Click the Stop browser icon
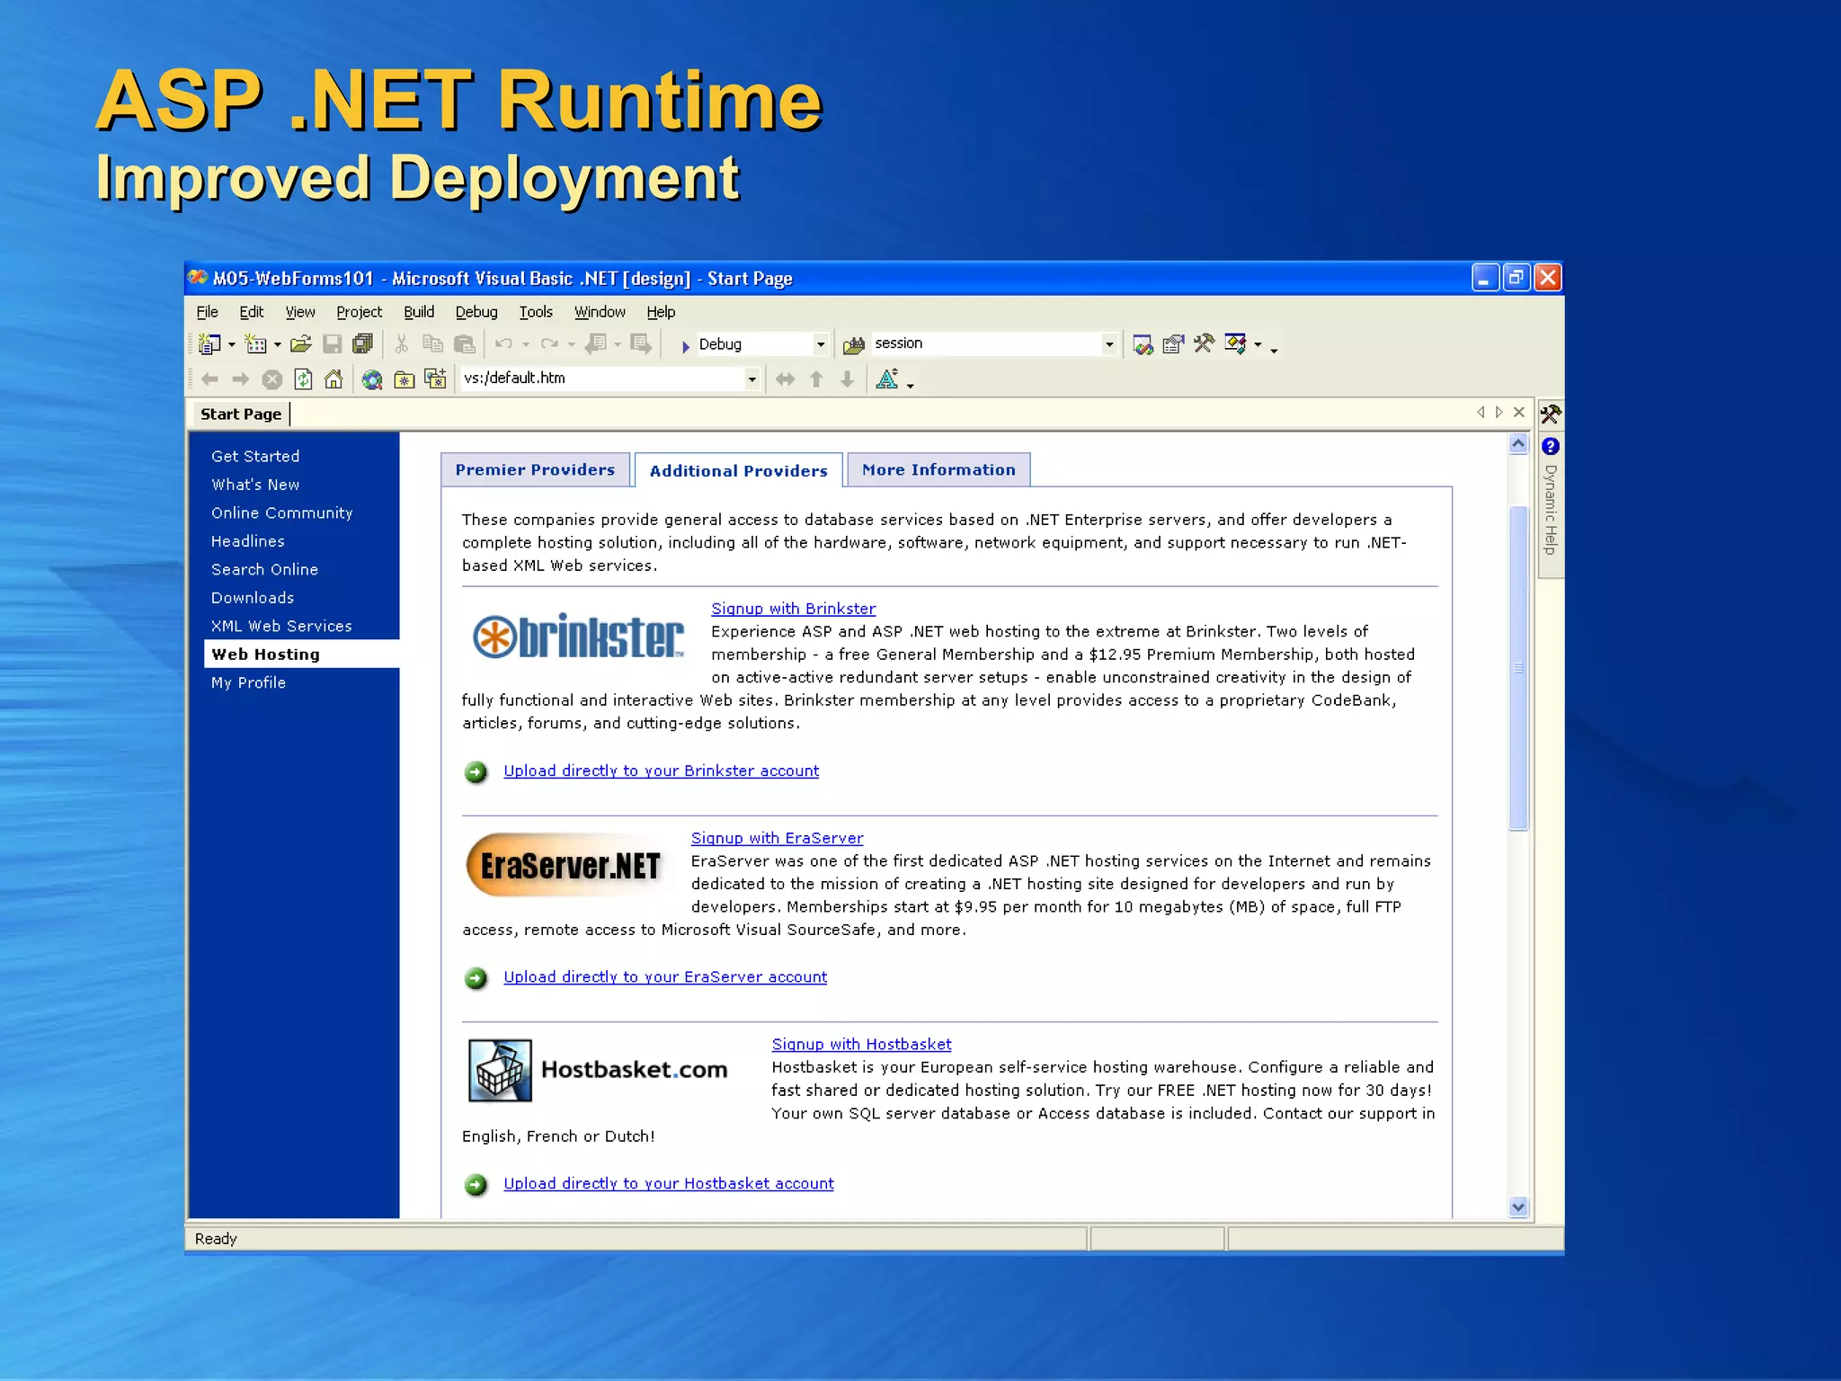 (x=272, y=379)
